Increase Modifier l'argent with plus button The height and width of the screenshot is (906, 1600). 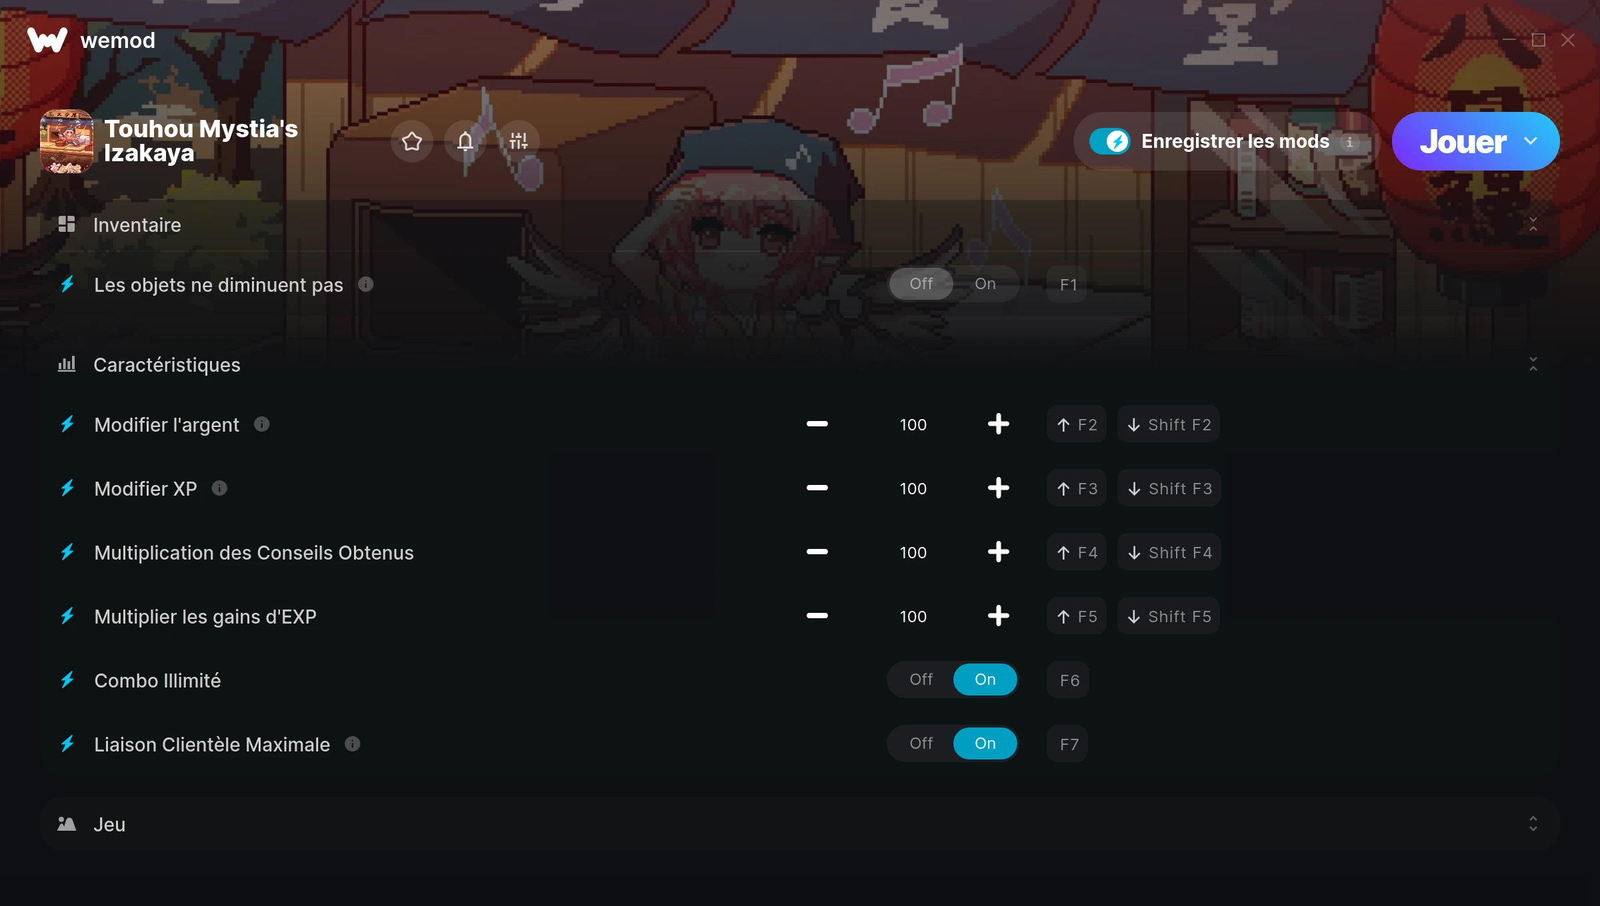click(x=998, y=424)
